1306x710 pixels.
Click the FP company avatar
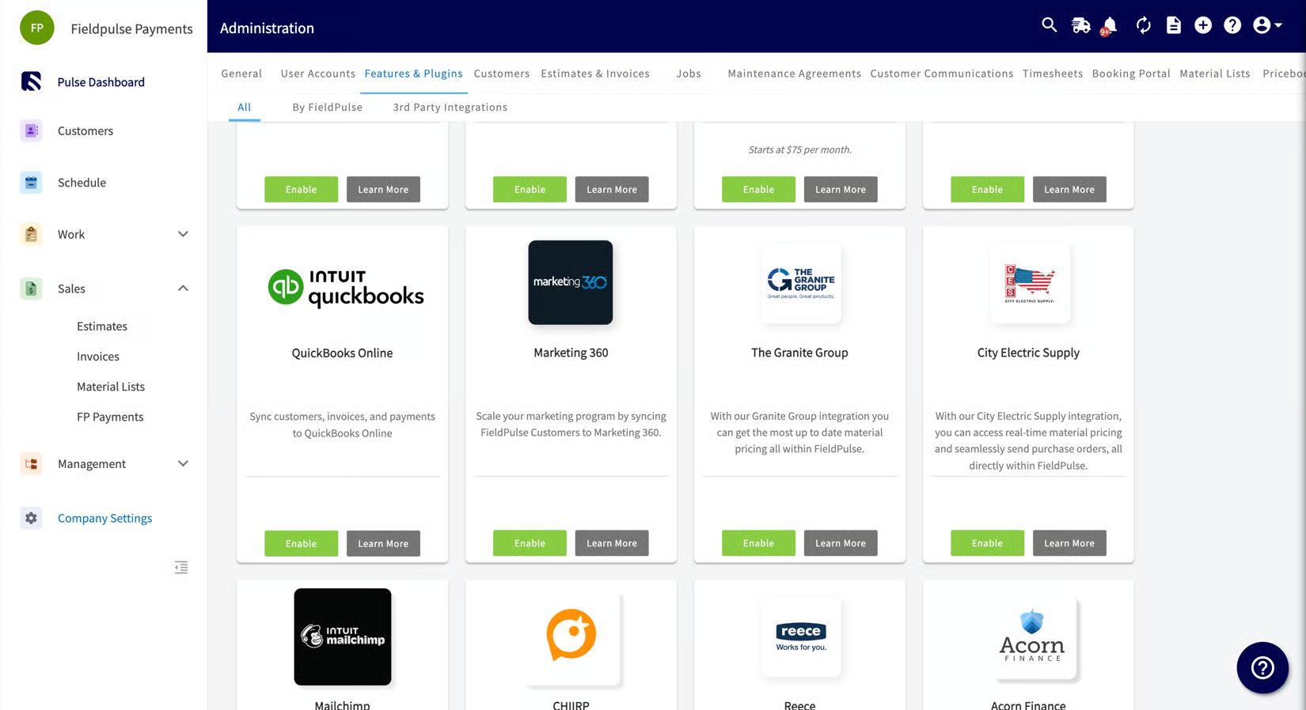36,28
